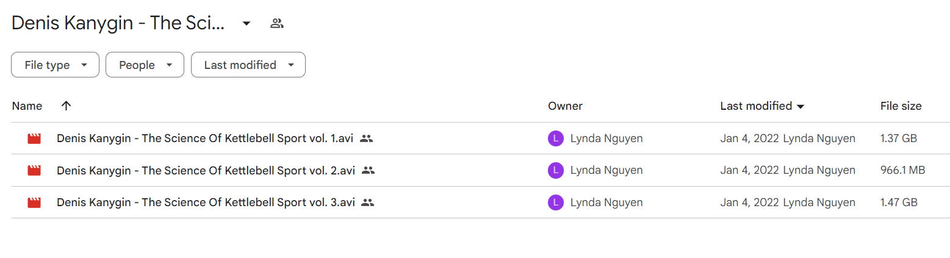The height and width of the screenshot is (258, 950).
Task: Open the folder title dropdown arrow
Action: [246, 24]
